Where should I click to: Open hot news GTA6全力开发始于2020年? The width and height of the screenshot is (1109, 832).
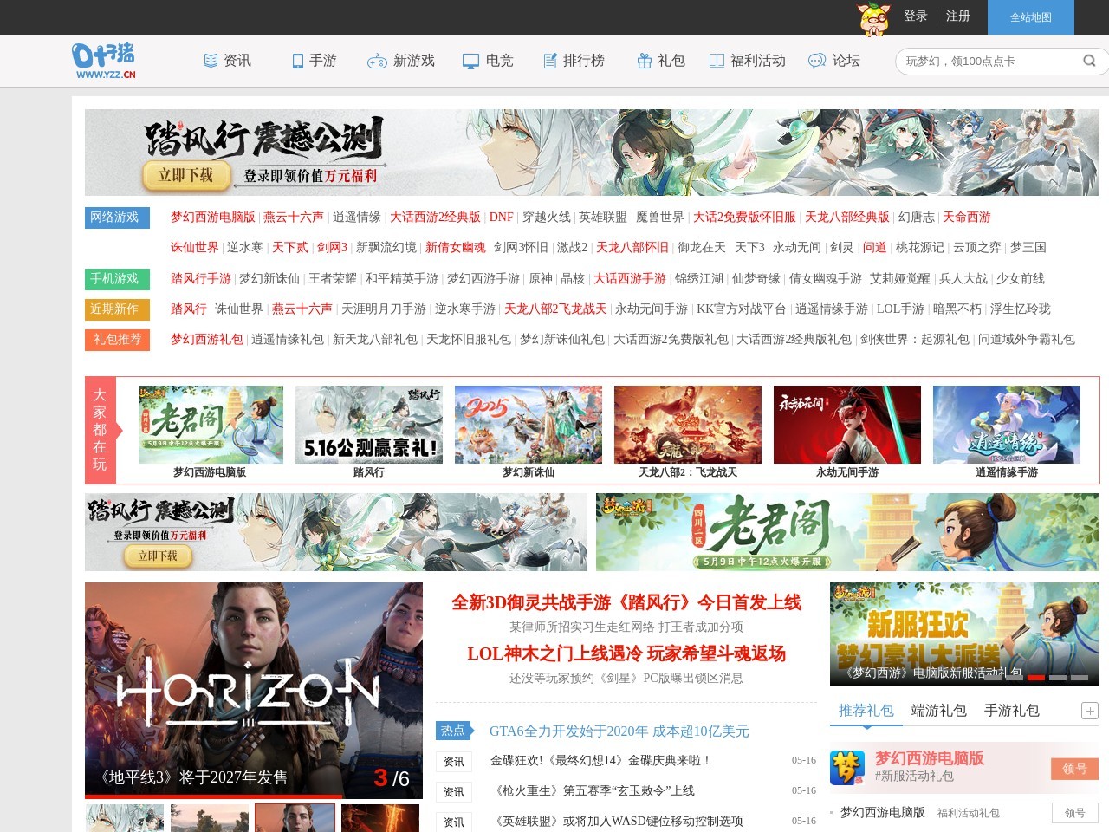[x=619, y=731]
